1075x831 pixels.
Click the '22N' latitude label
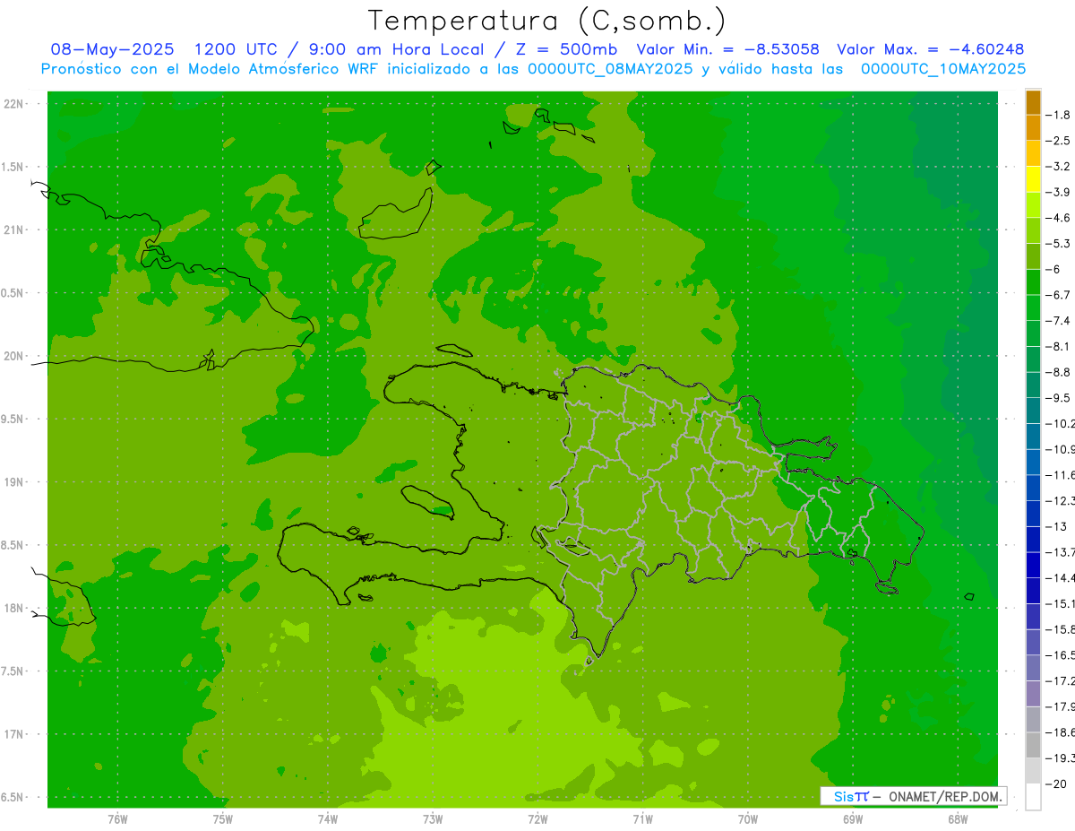click(13, 103)
